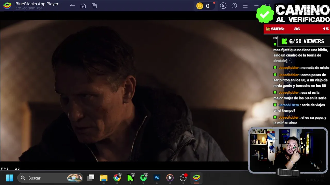This screenshot has width=330, height=185.
Task: Click the BlueStacks taskbar icon
Action: click(x=196, y=178)
